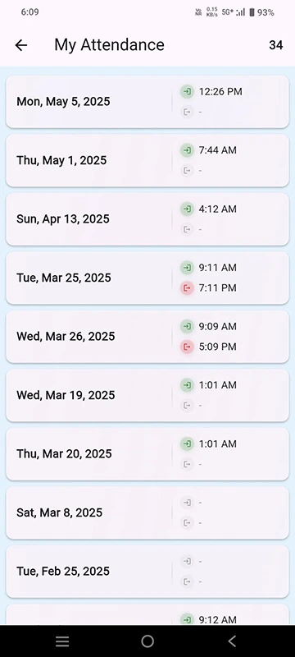This screenshot has width=295, height=657.
Task: Open the Mon, May 5, 2025 entry
Action: point(147,102)
